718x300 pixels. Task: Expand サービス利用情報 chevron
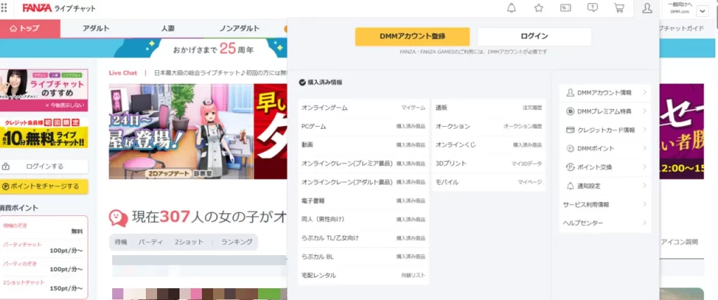pos(644,204)
